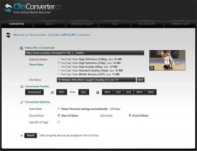Toggle the End of Video checkbox
197x151 pixels.
click(x=130, y=116)
